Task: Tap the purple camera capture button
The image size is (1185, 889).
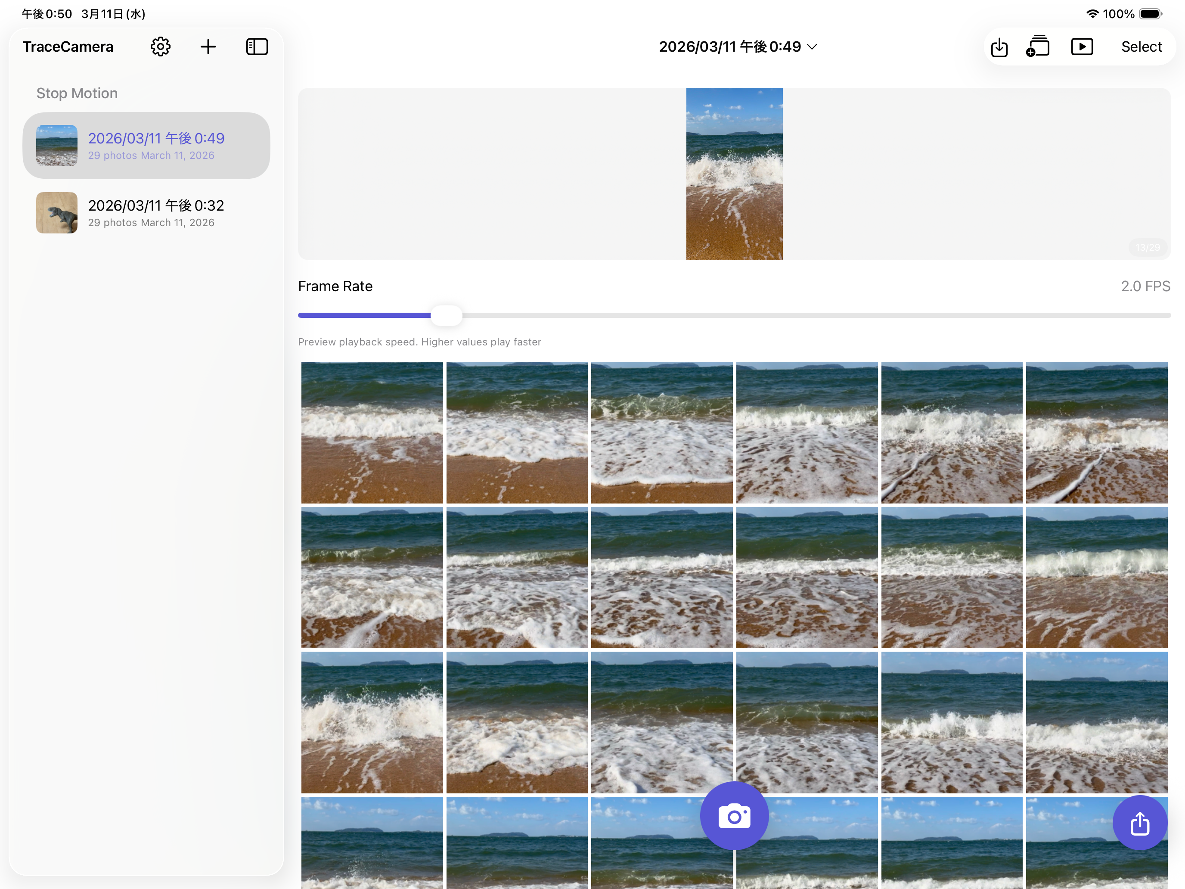Action: (734, 816)
